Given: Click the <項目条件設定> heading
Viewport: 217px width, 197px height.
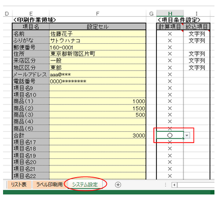Looking at the screenshot, I should [x=179, y=20].
